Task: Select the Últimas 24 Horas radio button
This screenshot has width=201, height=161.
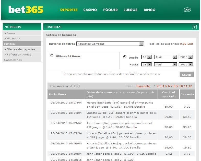Action: [52, 55]
